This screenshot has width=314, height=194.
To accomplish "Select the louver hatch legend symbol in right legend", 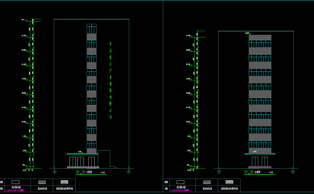I will (x=229, y=182).
